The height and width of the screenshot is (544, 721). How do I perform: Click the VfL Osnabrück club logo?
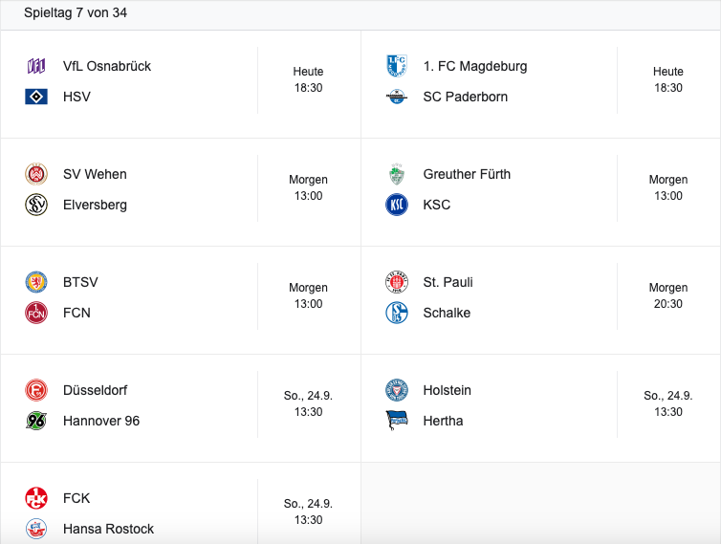click(36, 66)
